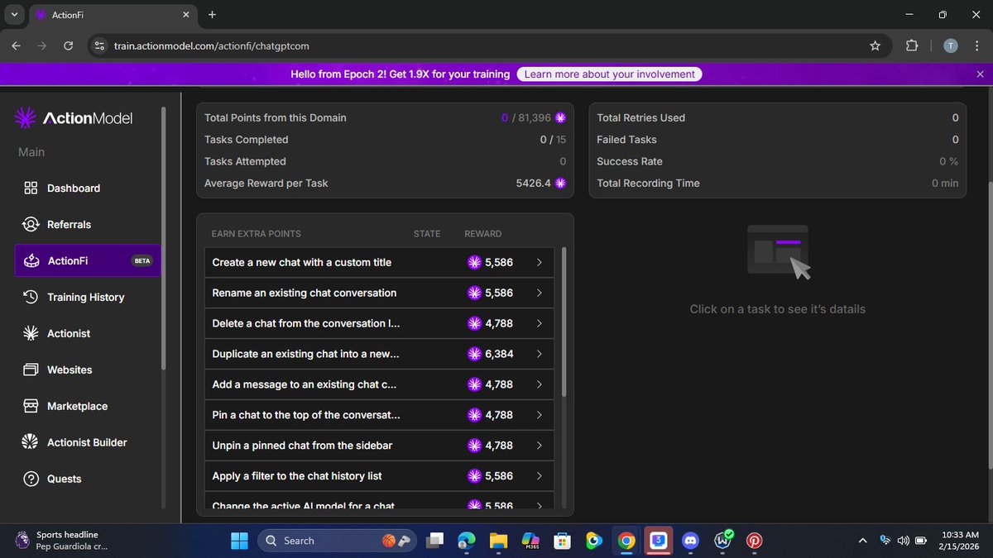Viewport: 993px width, 558px height.
Task: Expand chevron on 'Duplicate an existing chat' row
Action: [539, 354]
